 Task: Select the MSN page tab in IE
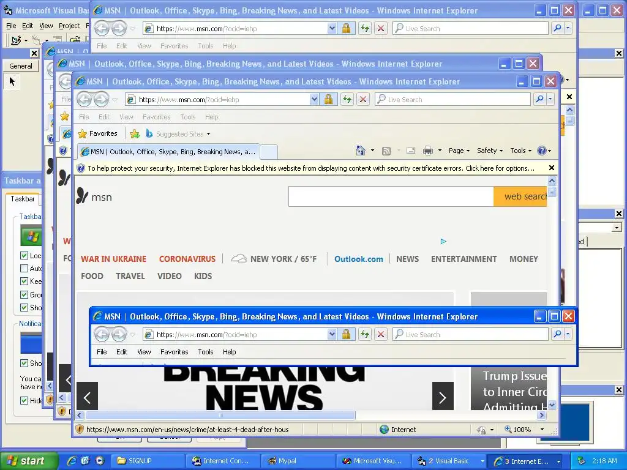click(168, 152)
